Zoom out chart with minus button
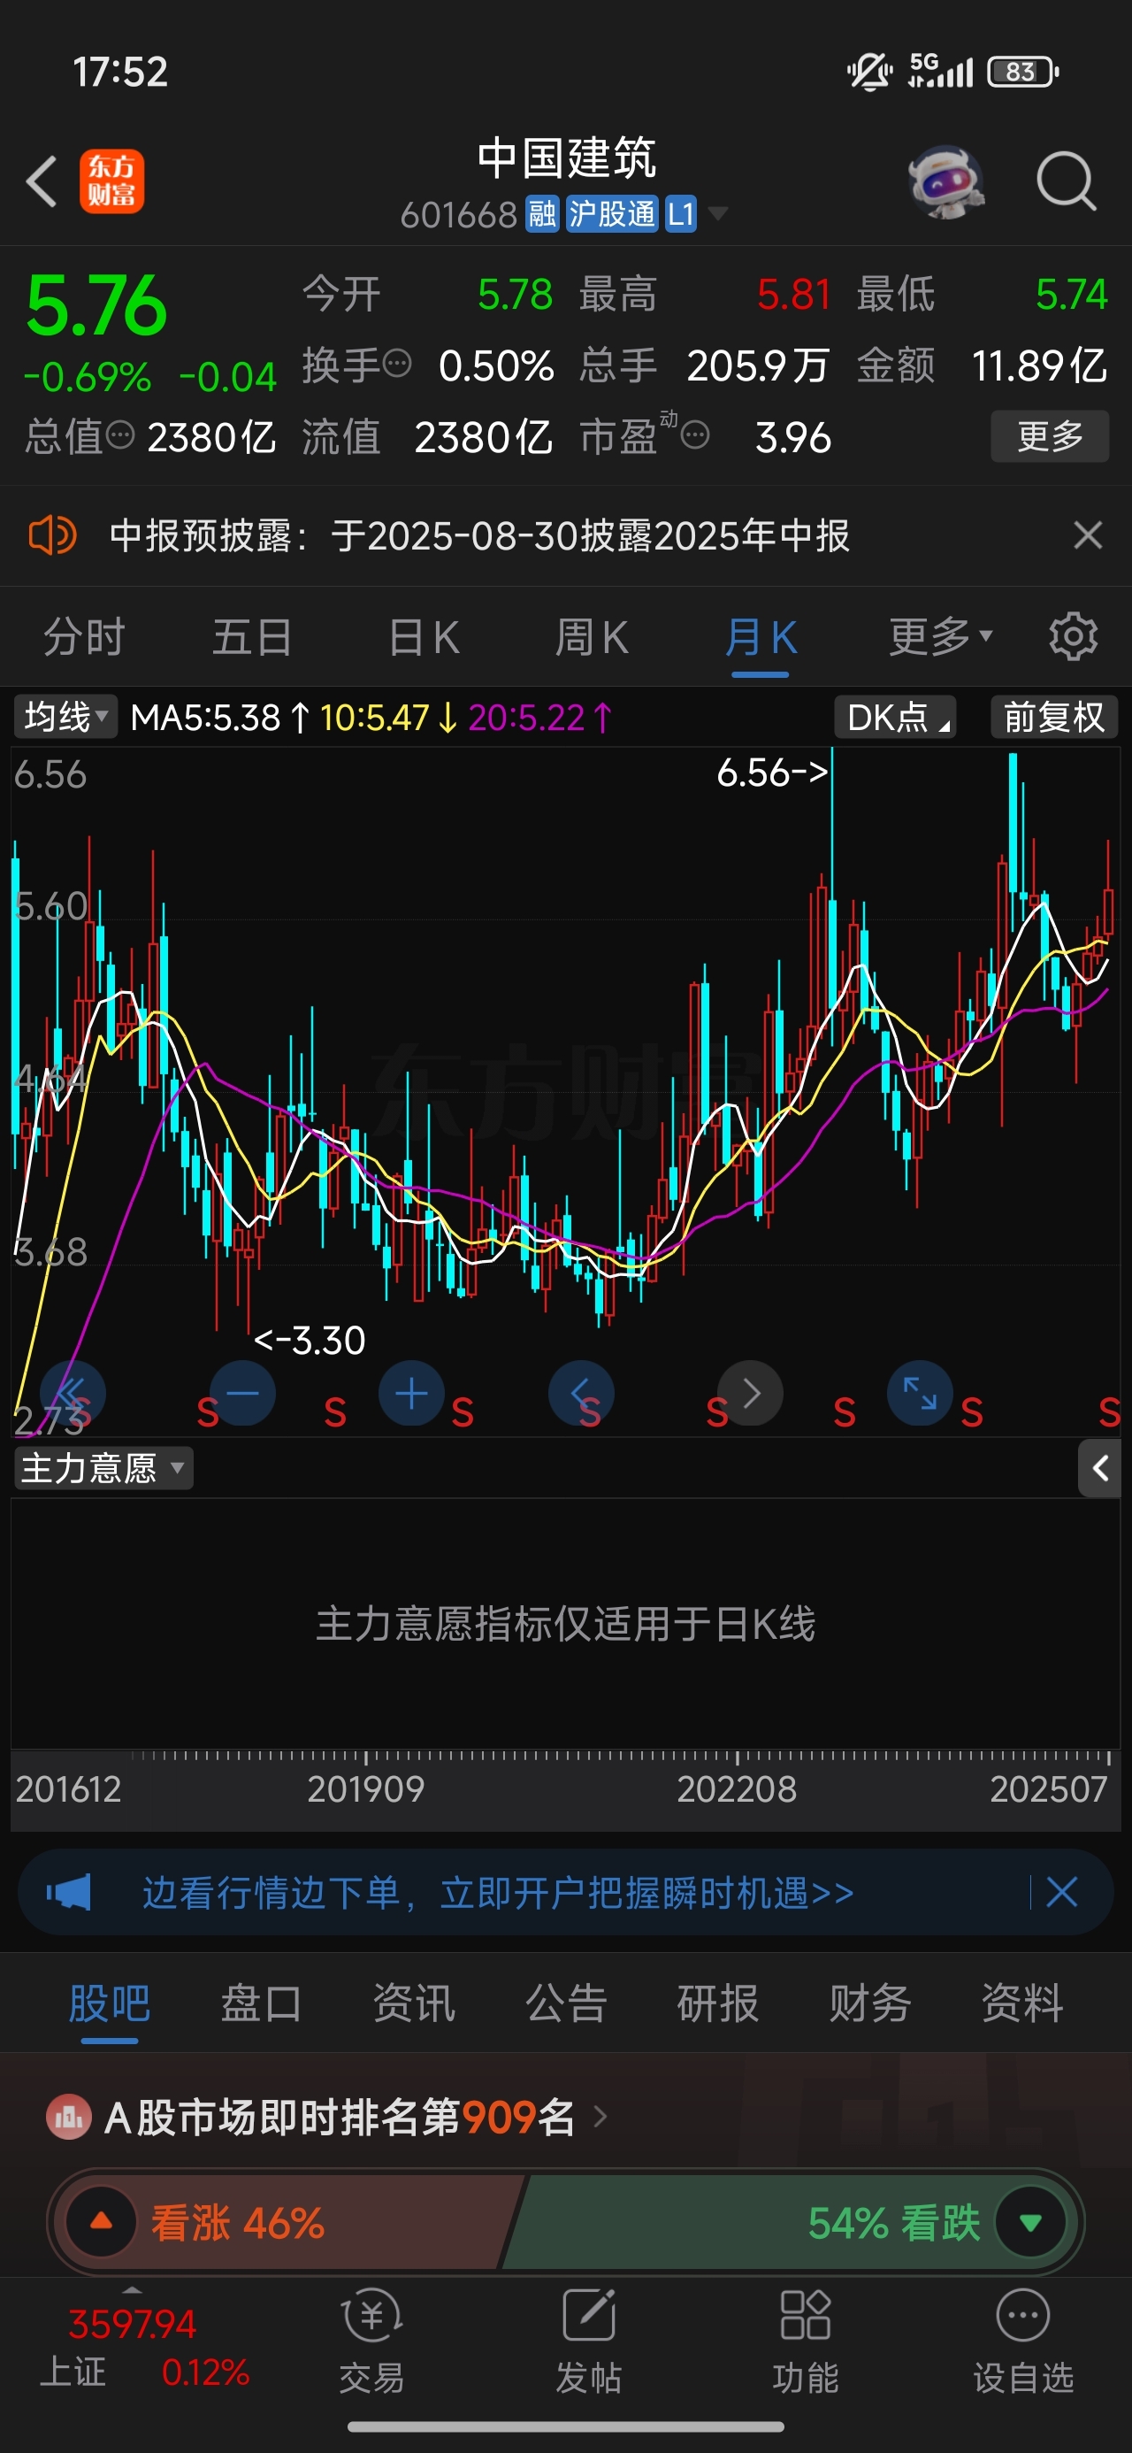Image resolution: width=1132 pixels, height=2453 pixels. pyautogui.click(x=243, y=1394)
